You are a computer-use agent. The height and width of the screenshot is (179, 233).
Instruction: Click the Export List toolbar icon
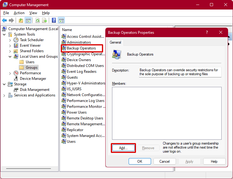point(45,20)
